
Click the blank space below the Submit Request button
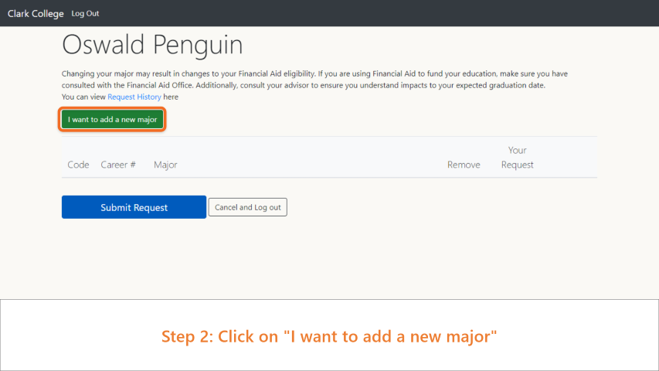[134, 257]
